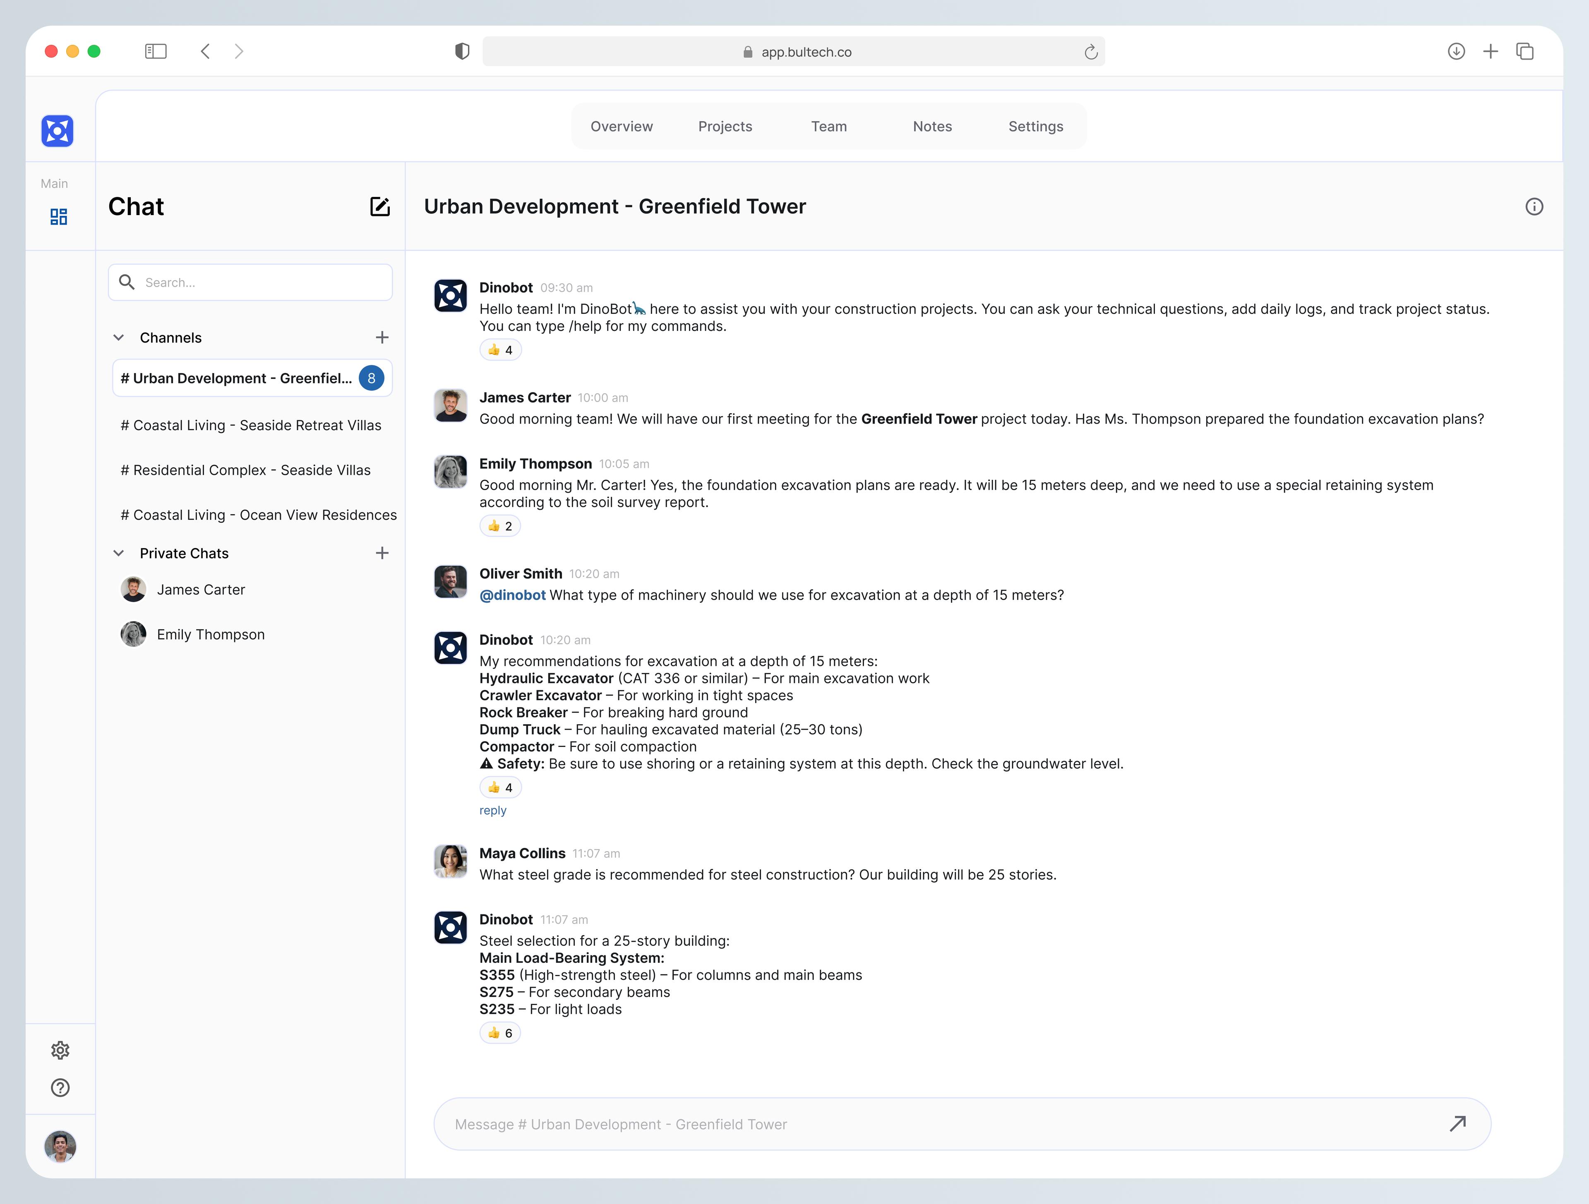Open settings via the gear icon in sidebar
1589x1204 pixels.
pos(60,1051)
